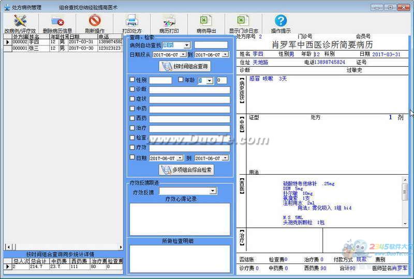Click prescription number 000001 cell
The image size is (414, 279).
pyautogui.click(x=20, y=48)
